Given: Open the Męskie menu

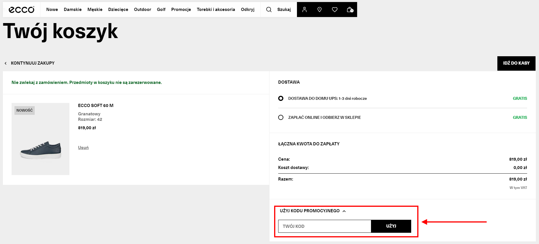Looking at the screenshot, I should (x=95, y=10).
